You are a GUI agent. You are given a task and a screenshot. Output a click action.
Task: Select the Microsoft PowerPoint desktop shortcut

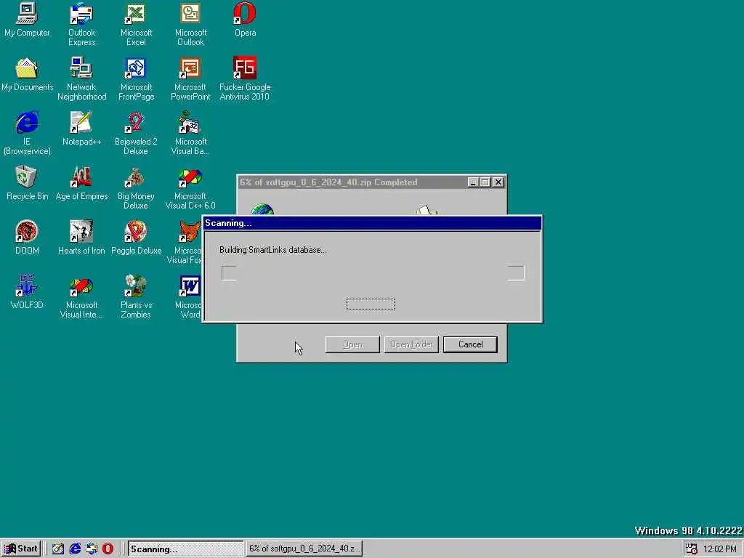click(x=190, y=79)
